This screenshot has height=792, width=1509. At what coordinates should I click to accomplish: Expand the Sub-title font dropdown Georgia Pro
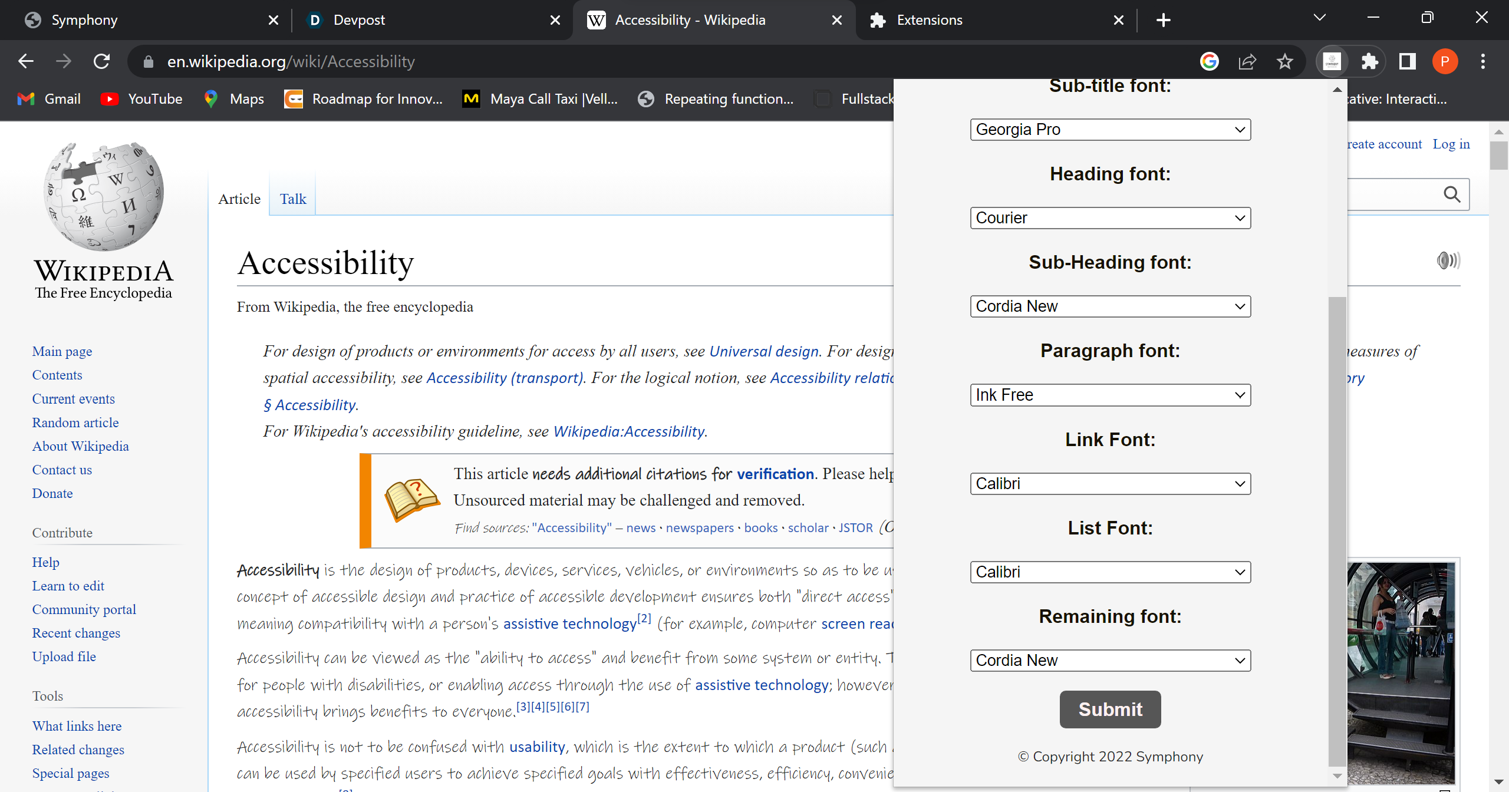click(x=1110, y=130)
